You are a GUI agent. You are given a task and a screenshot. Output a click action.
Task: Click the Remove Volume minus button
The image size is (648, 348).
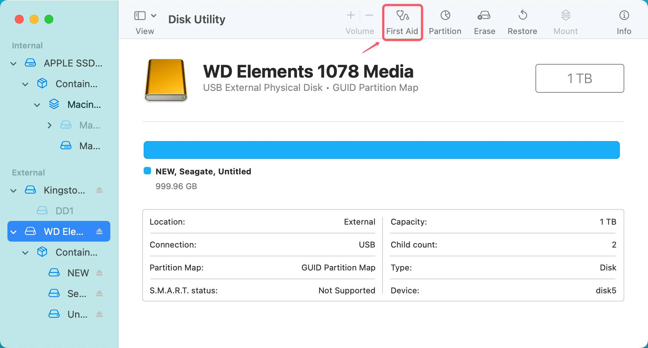pyautogui.click(x=369, y=15)
